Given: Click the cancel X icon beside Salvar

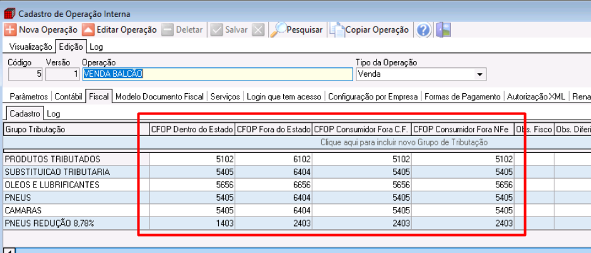Looking at the screenshot, I should point(258,30).
